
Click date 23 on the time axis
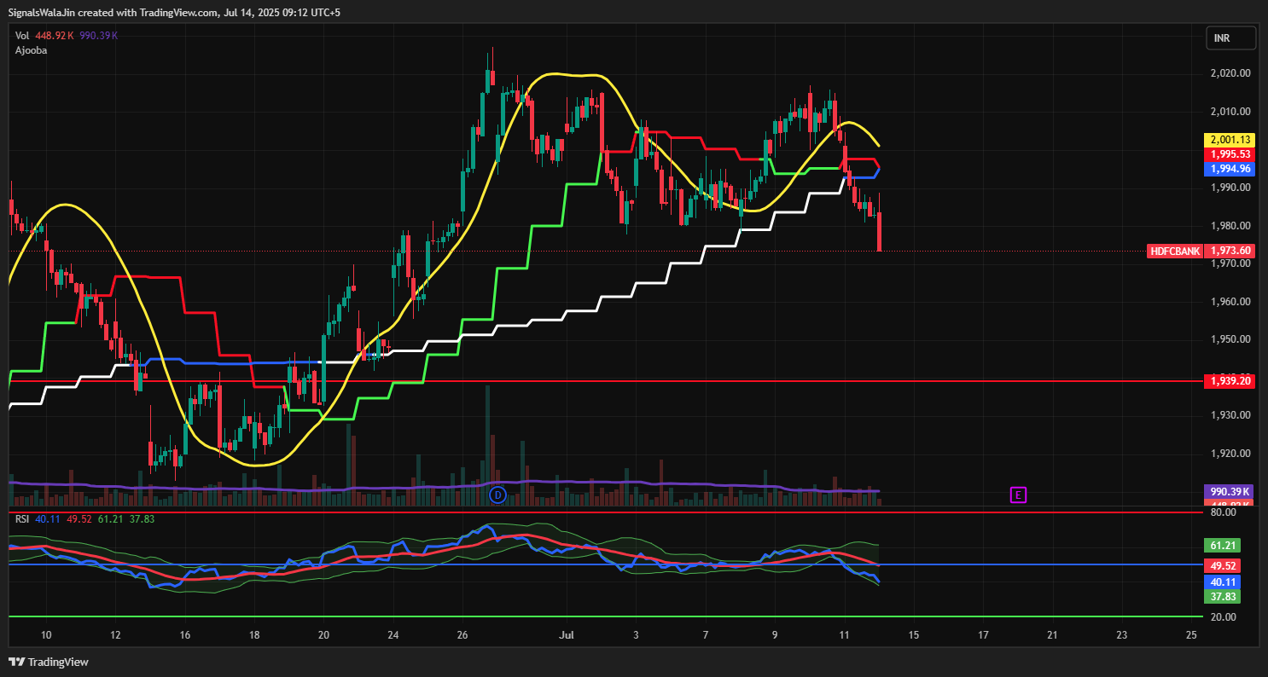[1121, 635]
